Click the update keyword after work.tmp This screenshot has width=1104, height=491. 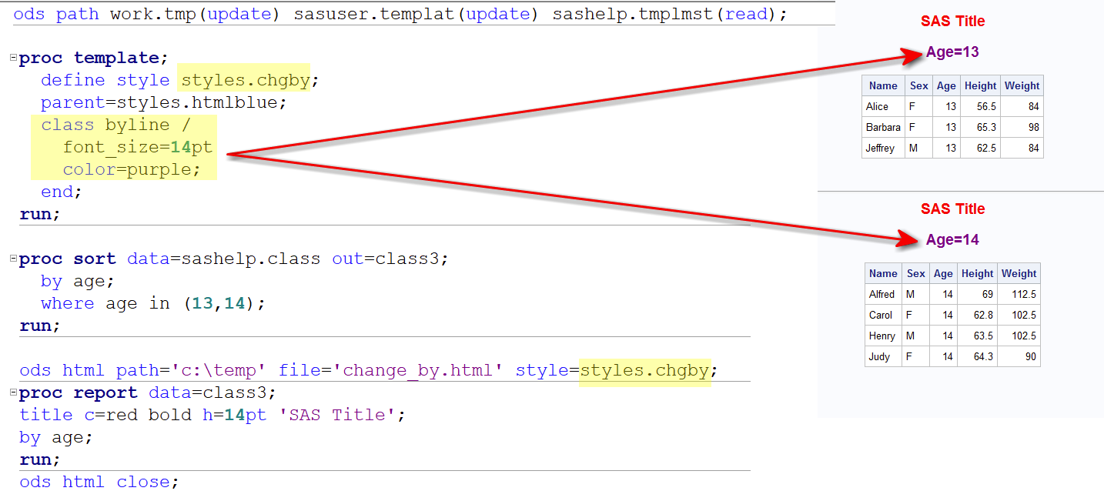(240, 13)
